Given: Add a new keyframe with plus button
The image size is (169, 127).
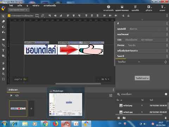Looking at the screenshot, I should coord(31,109).
